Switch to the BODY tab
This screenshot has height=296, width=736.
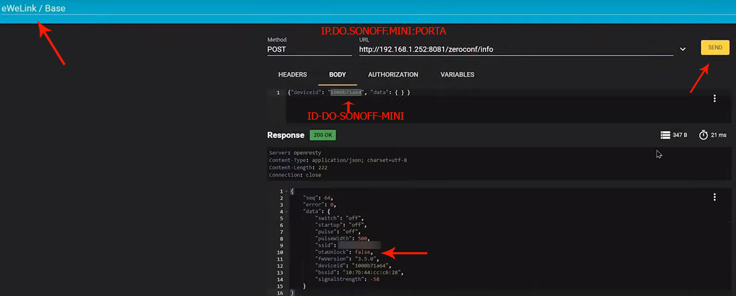338,75
